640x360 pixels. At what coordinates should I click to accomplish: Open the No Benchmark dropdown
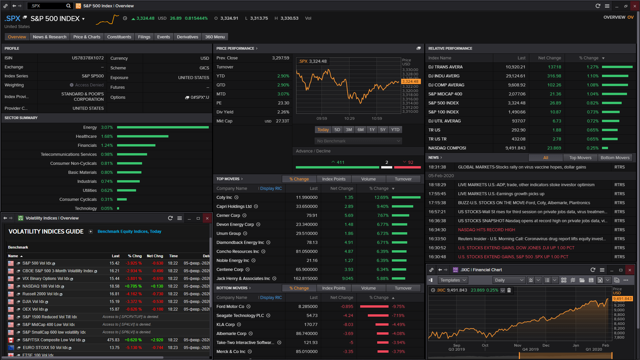[x=358, y=141]
